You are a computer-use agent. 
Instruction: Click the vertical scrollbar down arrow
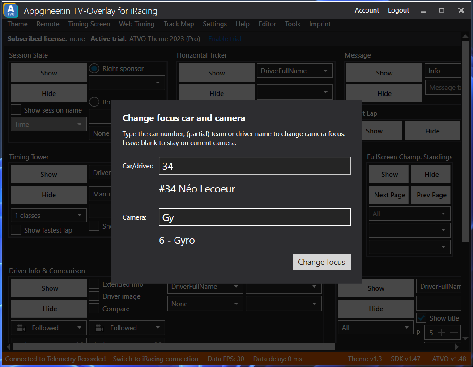point(465,338)
